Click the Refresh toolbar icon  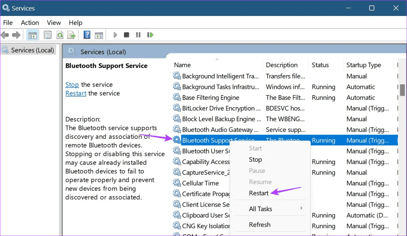coord(60,35)
